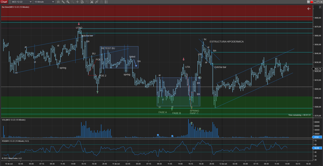Viewport: 323px width, 166px height.
Task: Open the Indicators dialog icon
Action: pos(97,2)
